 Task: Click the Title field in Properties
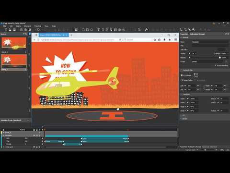point(210,46)
